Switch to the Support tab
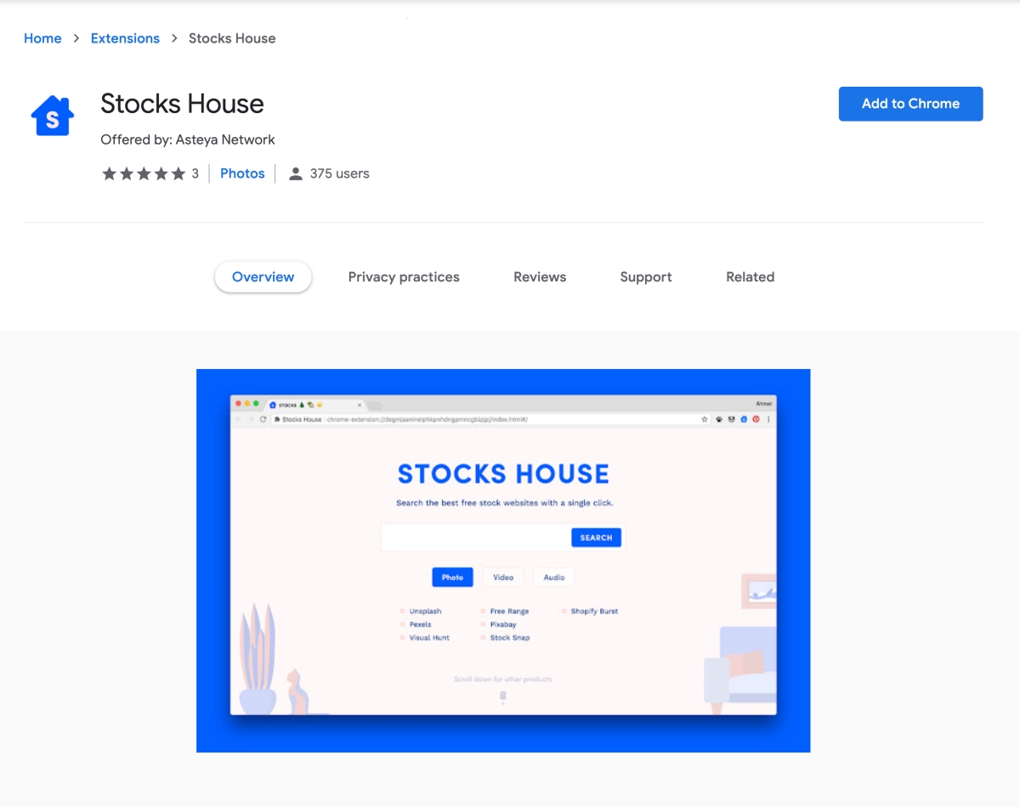1020x807 pixels. [646, 277]
